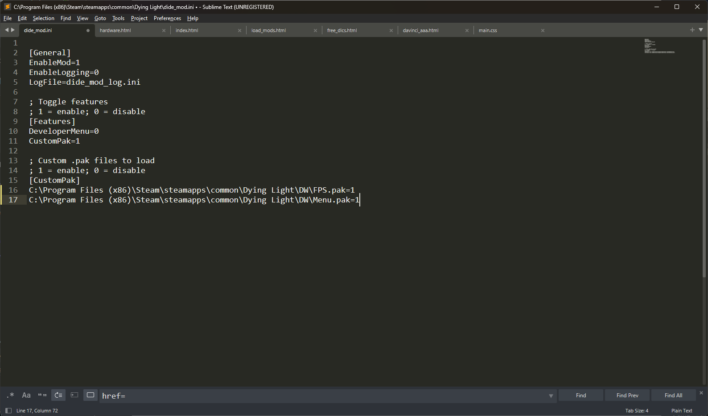This screenshot has height=416, width=708.
Task: Click the [General] section line
Action: 50,53
